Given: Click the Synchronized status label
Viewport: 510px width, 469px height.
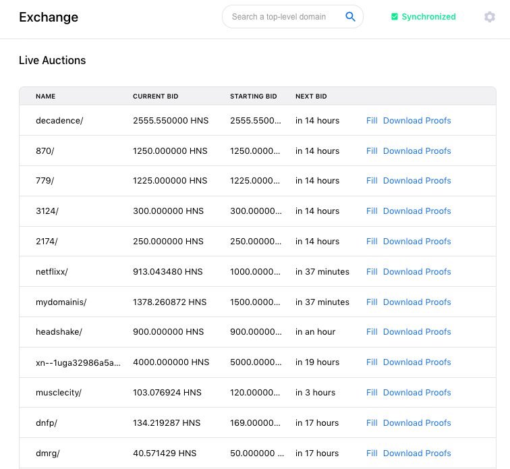Looking at the screenshot, I should [x=428, y=17].
